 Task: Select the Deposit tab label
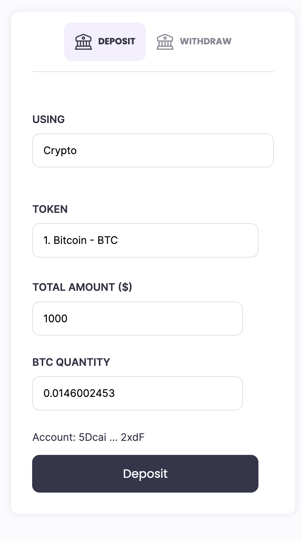[x=117, y=41]
